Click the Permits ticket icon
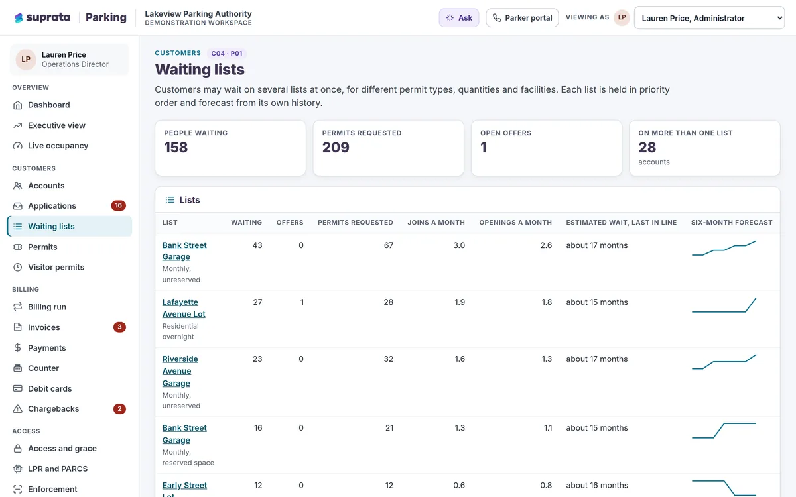The width and height of the screenshot is (796, 497). (x=18, y=247)
